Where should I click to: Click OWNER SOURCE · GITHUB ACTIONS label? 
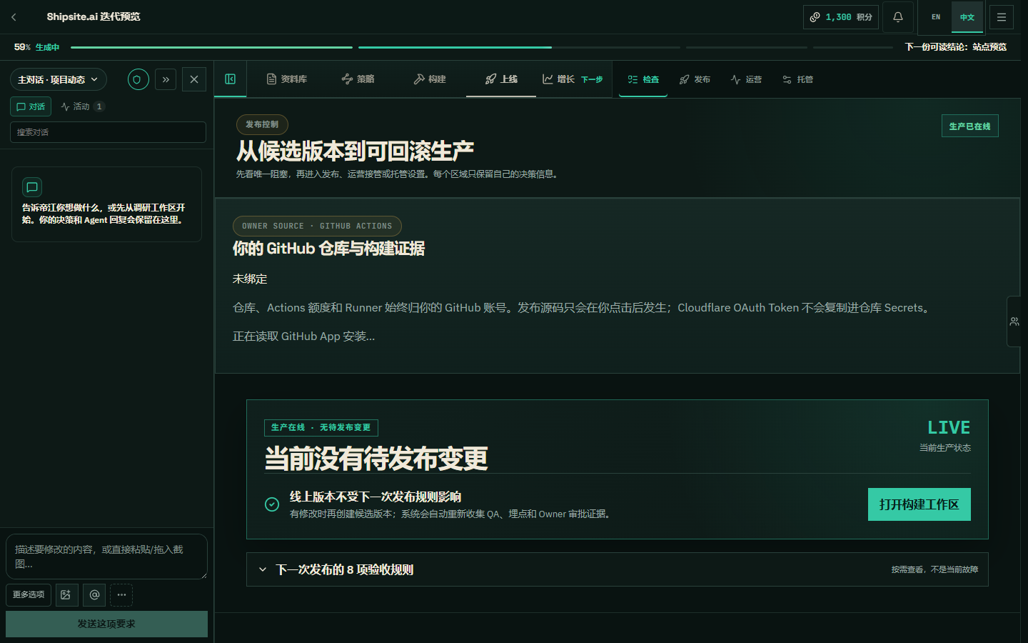click(x=317, y=226)
